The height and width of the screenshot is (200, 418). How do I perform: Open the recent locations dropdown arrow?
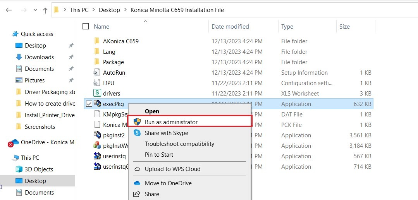coord(35,10)
